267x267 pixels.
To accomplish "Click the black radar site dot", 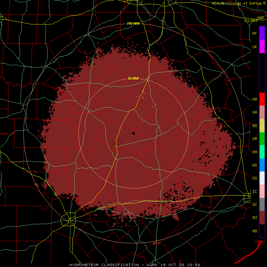I will (x=134, y=133).
